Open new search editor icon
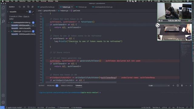Viewport: 194px width, 109px height. [28, 7]
